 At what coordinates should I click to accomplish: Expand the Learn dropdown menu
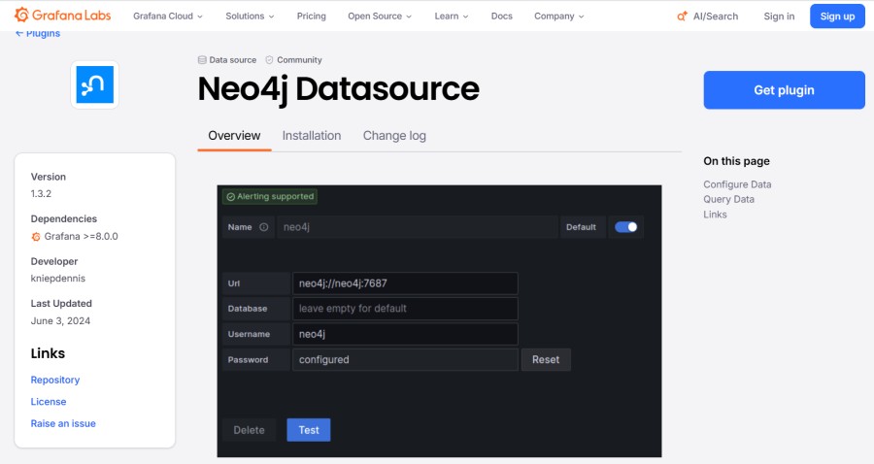[452, 17]
